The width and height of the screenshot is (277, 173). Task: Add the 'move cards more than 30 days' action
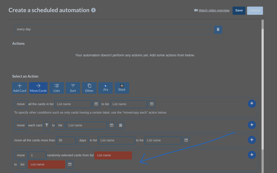[x=252, y=140]
